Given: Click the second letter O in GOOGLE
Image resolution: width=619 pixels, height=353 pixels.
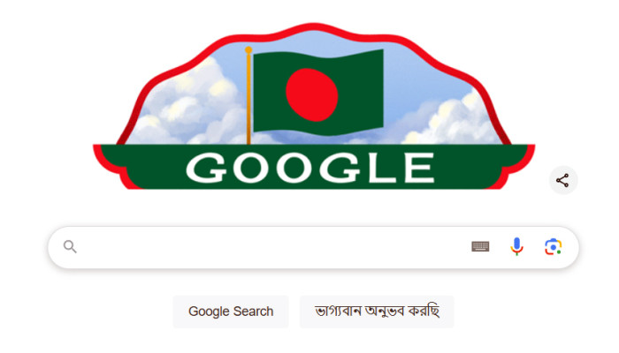Looking at the screenshot, I should coord(295,169).
